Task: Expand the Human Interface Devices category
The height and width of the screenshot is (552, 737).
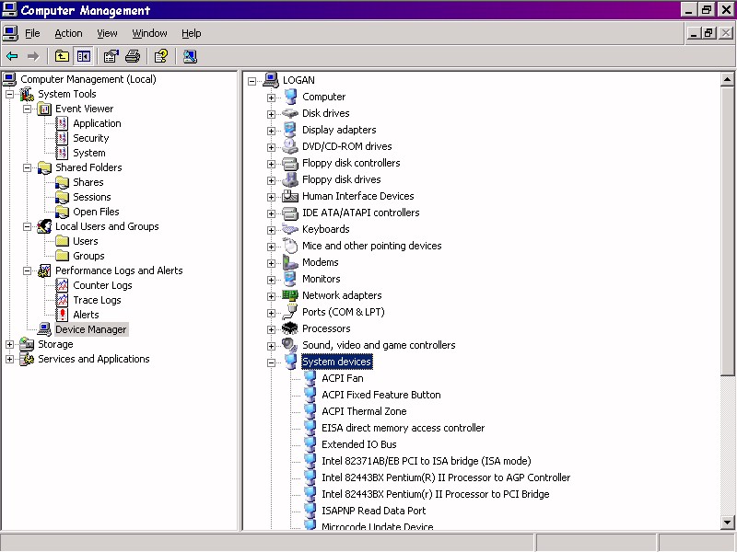Action: point(271,197)
